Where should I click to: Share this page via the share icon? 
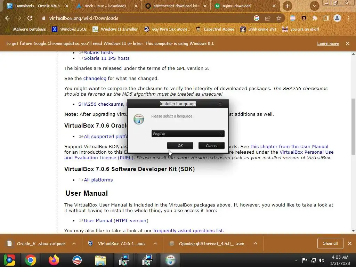click(268, 18)
